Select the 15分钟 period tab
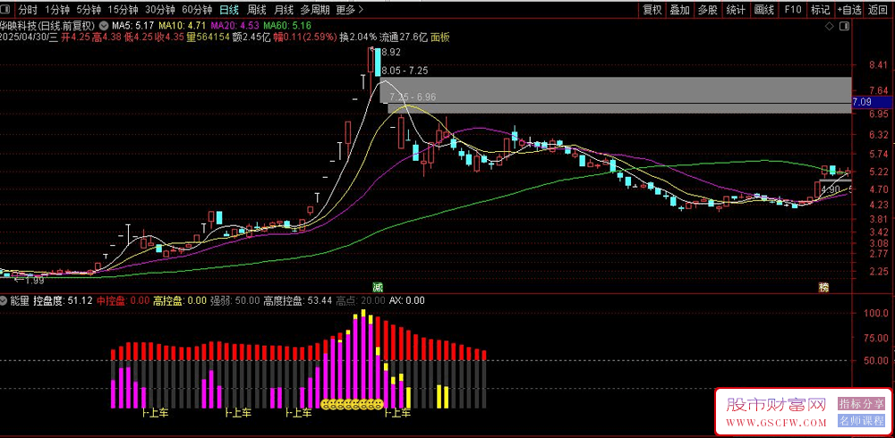 pos(123,9)
